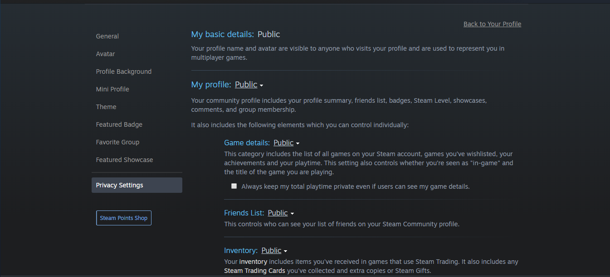This screenshot has height=277, width=610.
Task: Open the Inventory privacy dropdown
Action: (274, 251)
